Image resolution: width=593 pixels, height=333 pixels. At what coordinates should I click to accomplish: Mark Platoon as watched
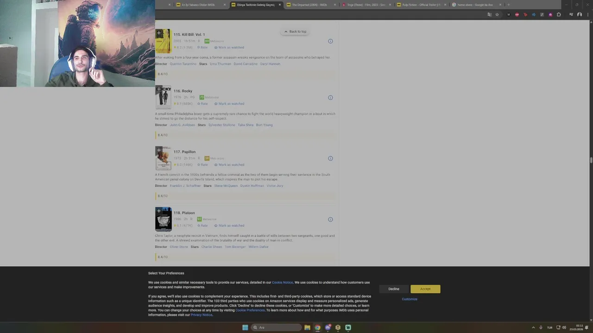(229, 226)
